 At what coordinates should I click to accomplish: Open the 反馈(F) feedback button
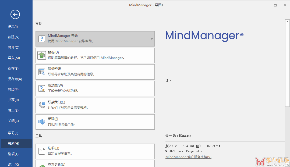pyautogui.click(x=95, y=122)
